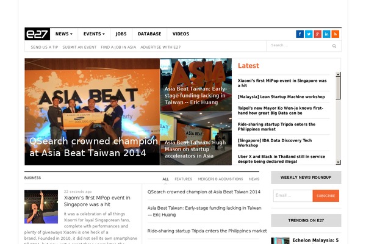Viewport: 366px width, 244px height.
Task: Open Advertise With e27 link
Action: [x=160, y=47]
